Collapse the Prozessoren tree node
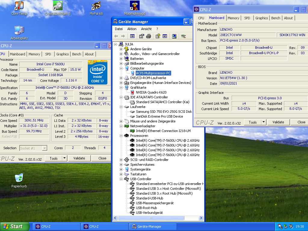The image size is (308, 231). tap(121, 136)
